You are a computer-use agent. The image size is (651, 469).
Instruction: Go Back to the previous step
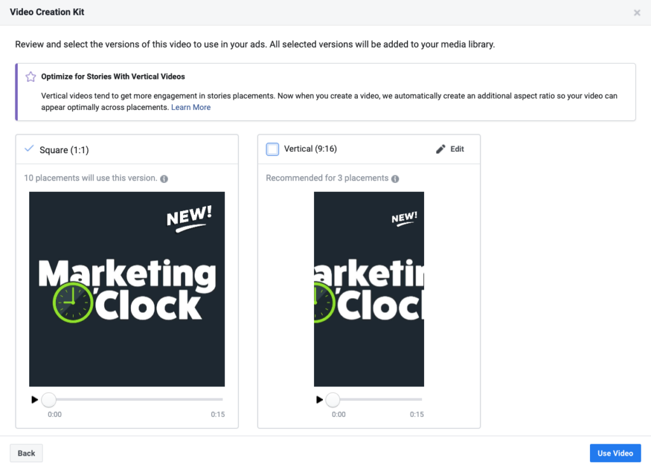pyautogui.click(x=26, y=453)
